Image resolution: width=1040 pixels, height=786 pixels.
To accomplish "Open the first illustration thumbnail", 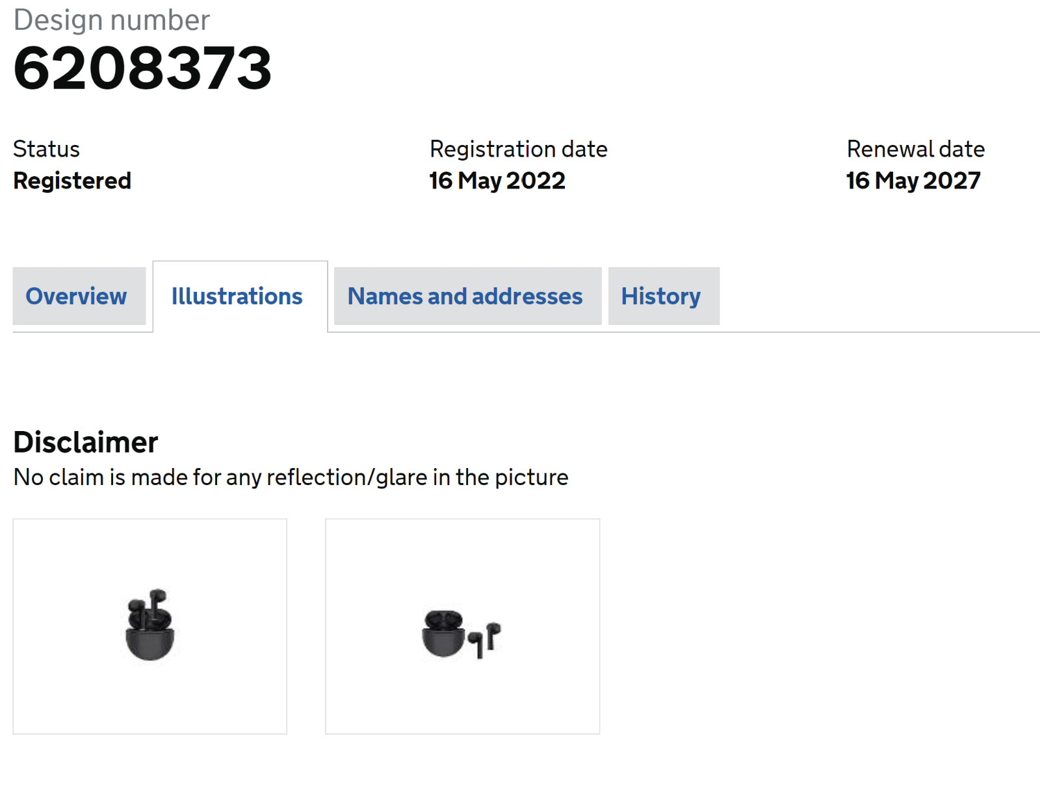I will coord(149,626).
